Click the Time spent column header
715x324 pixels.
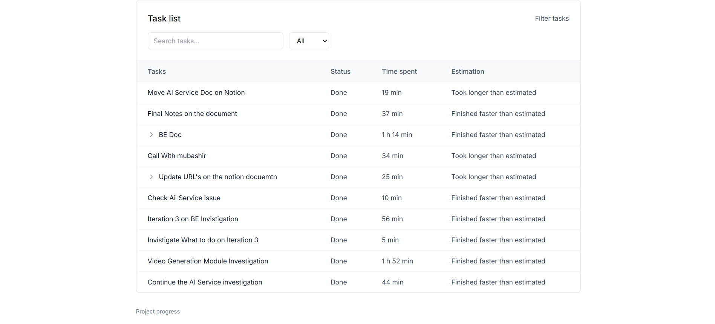(399, 71)
